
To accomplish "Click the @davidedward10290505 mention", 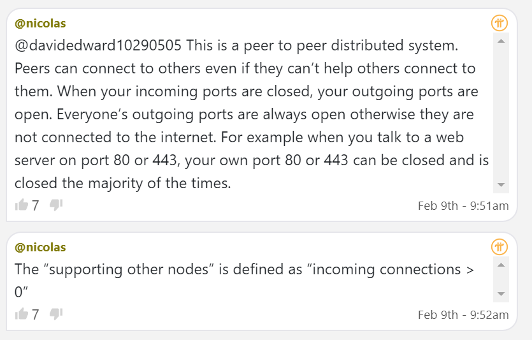I will click(x=98, y=45).
